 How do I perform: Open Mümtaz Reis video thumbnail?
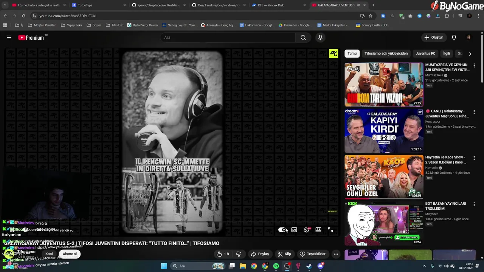(x=384, y=84)
